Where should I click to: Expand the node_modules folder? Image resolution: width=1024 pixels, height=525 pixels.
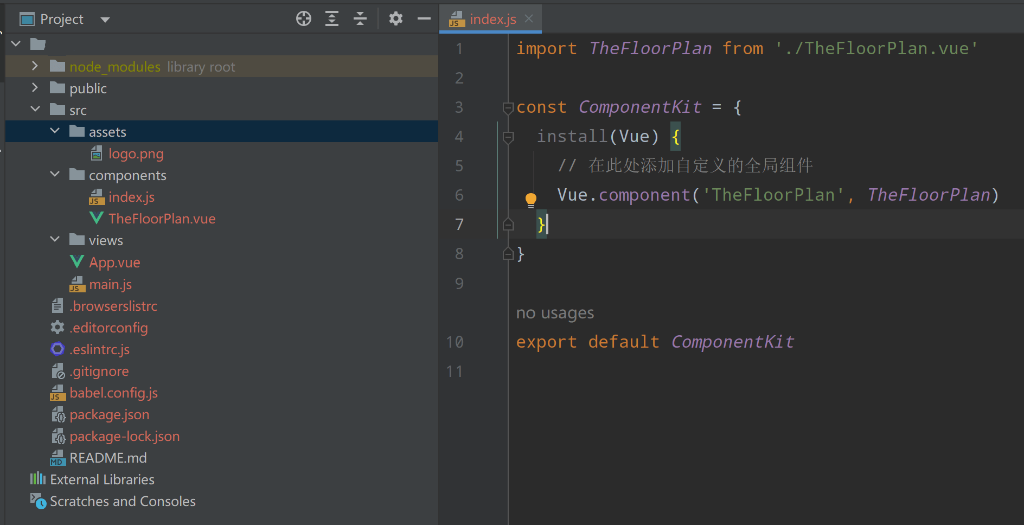(x=35, y=66)
